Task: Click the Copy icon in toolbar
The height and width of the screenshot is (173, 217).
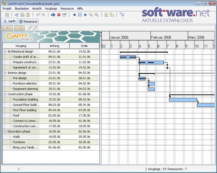Action: tap(22, 15)
